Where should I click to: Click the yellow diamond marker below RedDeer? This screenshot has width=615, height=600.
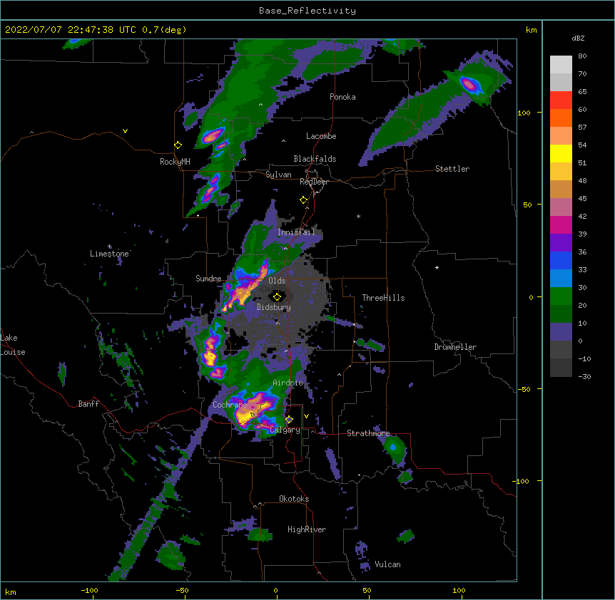(303, 200)
